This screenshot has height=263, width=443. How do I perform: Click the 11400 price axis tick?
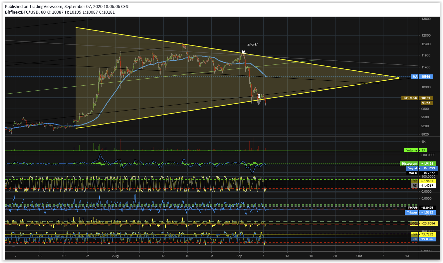[426, 67]
